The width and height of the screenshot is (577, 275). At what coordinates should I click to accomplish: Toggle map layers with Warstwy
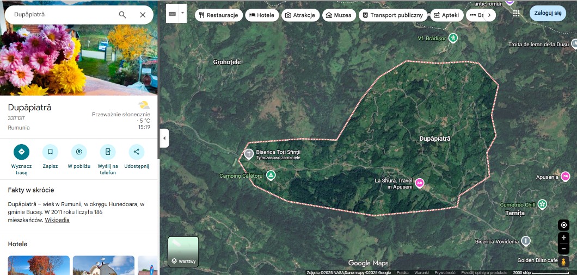pos(183,252)
